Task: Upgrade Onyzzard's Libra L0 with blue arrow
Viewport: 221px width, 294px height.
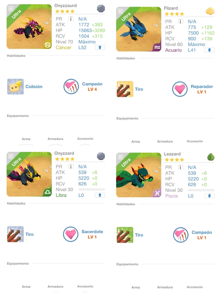Action: (x=100, y=195)
